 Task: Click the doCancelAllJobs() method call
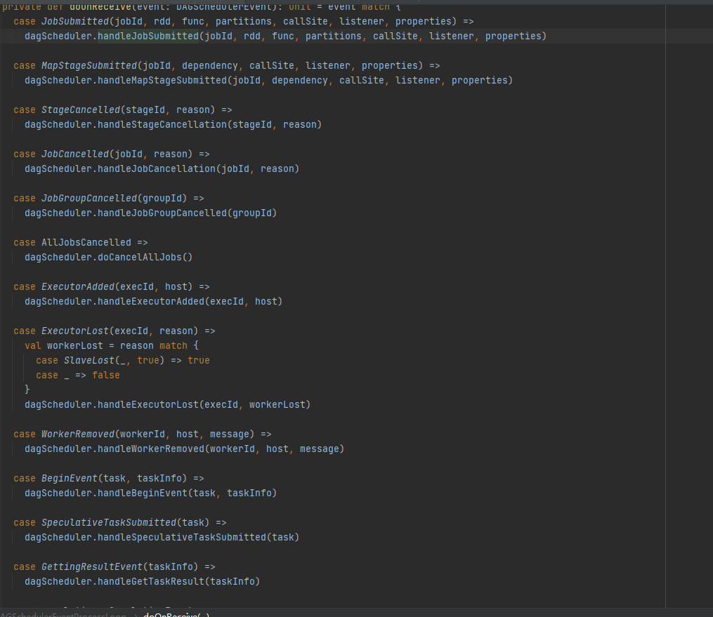(145, 257)
